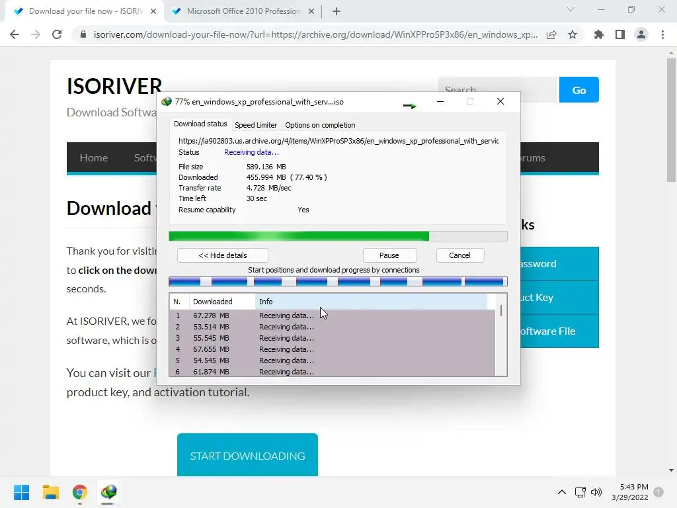This screenshot has width=677, height=508.
Task: Click the Receiving data status text
Action: (251, 152)
